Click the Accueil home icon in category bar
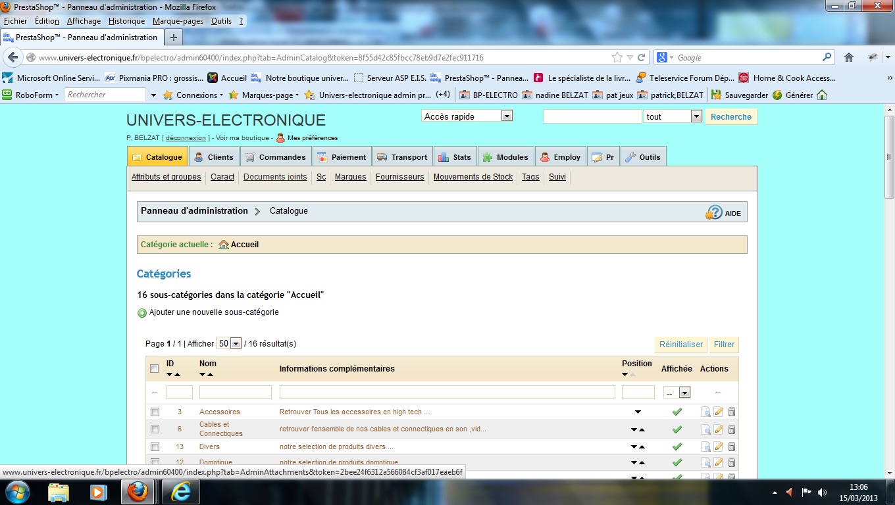 [x=224, y=245]
